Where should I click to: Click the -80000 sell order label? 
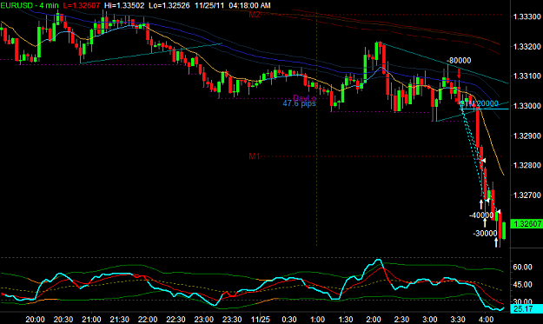pyautogui.click(x=459, y=61)
